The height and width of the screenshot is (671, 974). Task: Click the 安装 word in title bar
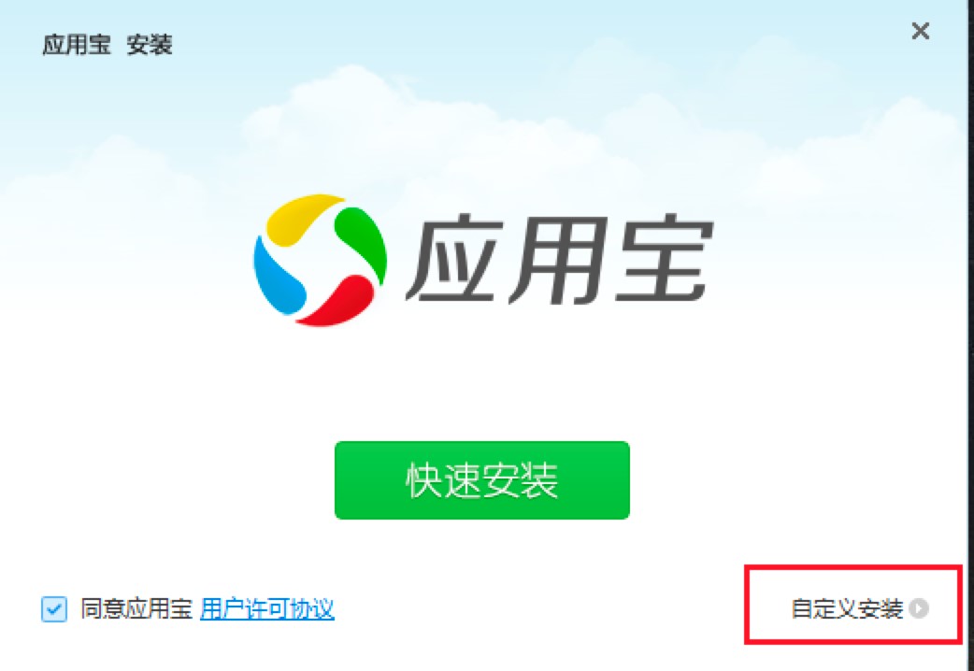[x=149, y=46]
